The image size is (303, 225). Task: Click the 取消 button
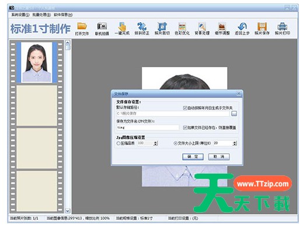coord(219,157)
